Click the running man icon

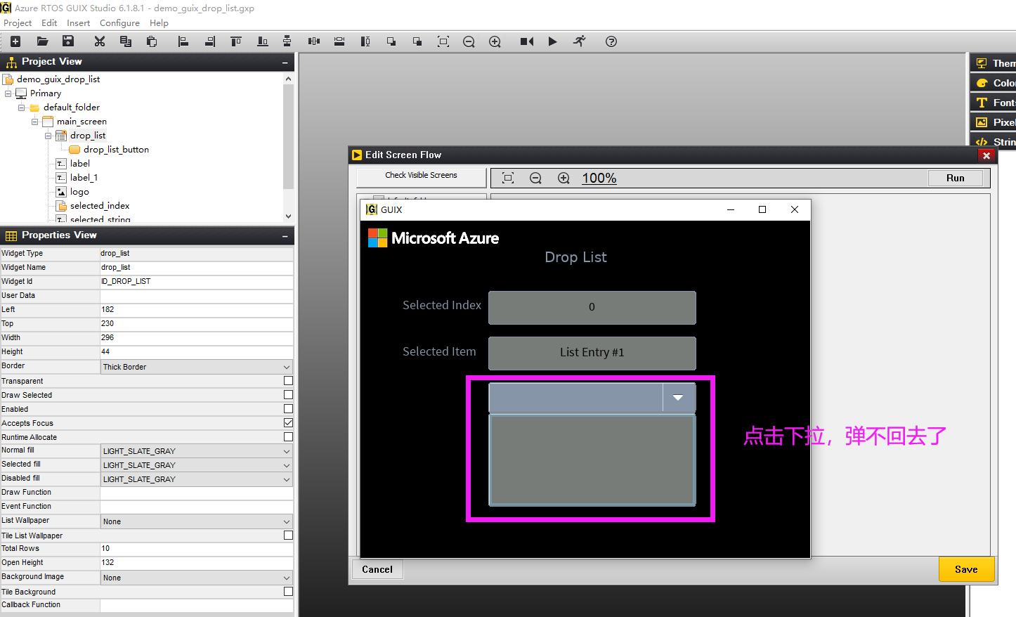pyautogui.click(x=579, y=41)
